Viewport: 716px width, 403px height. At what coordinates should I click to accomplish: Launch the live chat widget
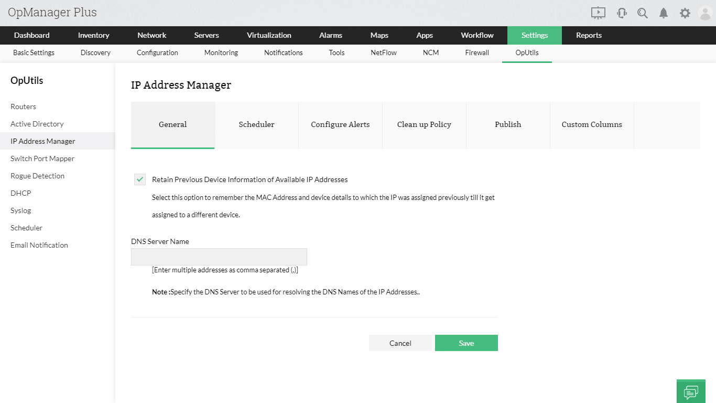(691, 391)
